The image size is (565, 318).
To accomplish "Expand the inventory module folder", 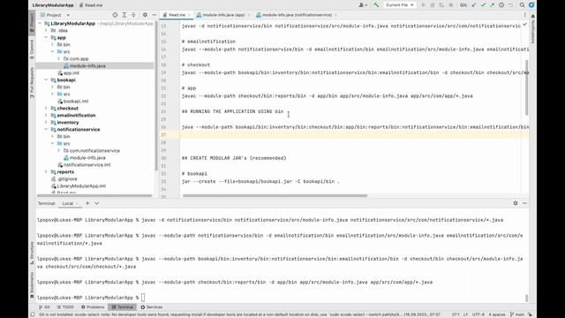I will click(46, 122).
